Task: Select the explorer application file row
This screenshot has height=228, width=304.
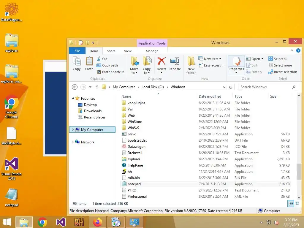Action: [205, 159]
